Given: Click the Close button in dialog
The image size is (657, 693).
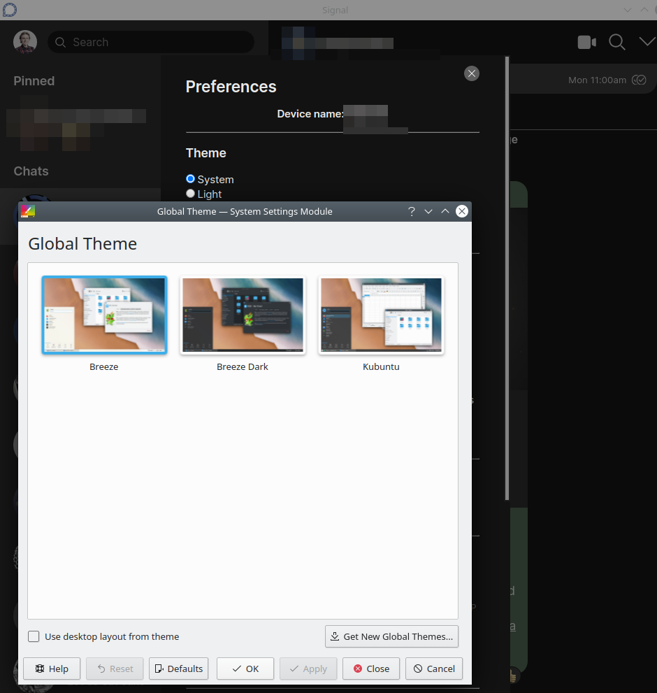Looking at the screenshot, I should 371,669.
